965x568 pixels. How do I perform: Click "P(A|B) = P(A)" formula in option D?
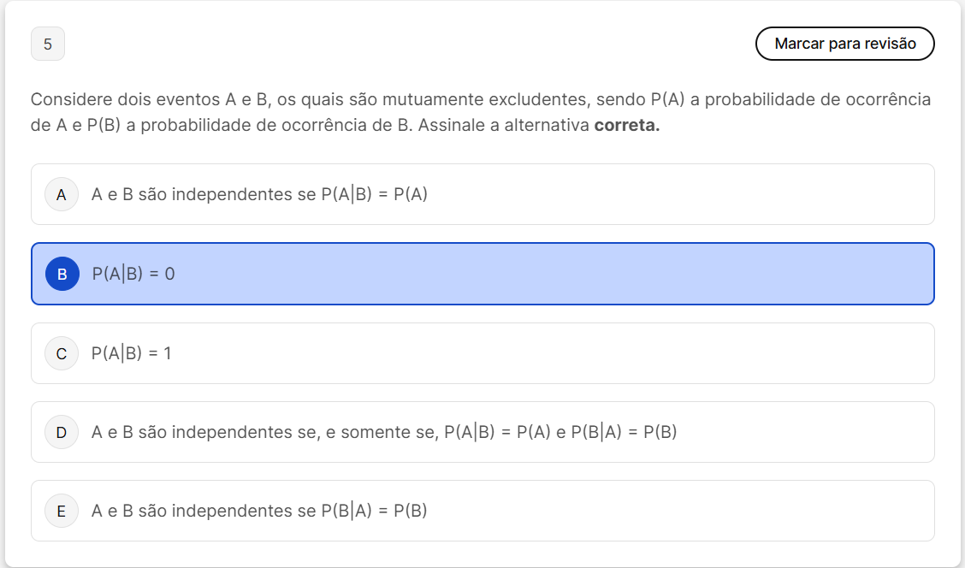point(498,432)
